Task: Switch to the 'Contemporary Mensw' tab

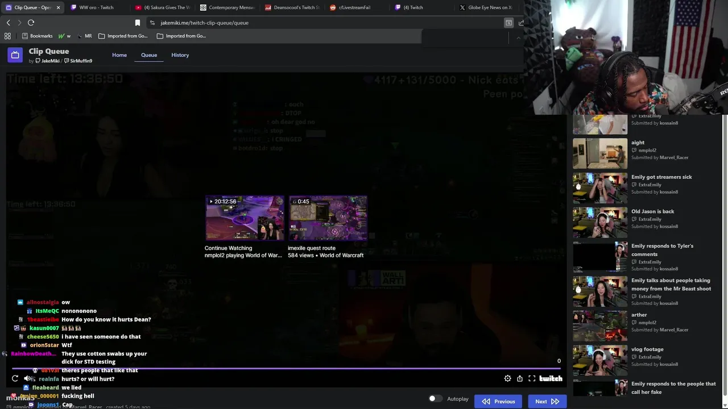Action: click(227, 7)
